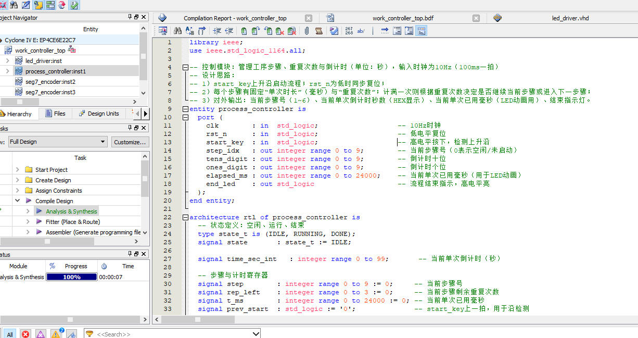Switch to the Hierarchy tab
The height and width of the screenshot is (338, 638).
tap(19, 114)
